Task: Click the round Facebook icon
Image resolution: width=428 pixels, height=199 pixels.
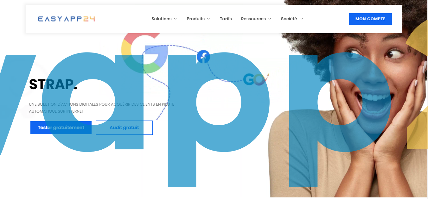Action: click(203, 57)
